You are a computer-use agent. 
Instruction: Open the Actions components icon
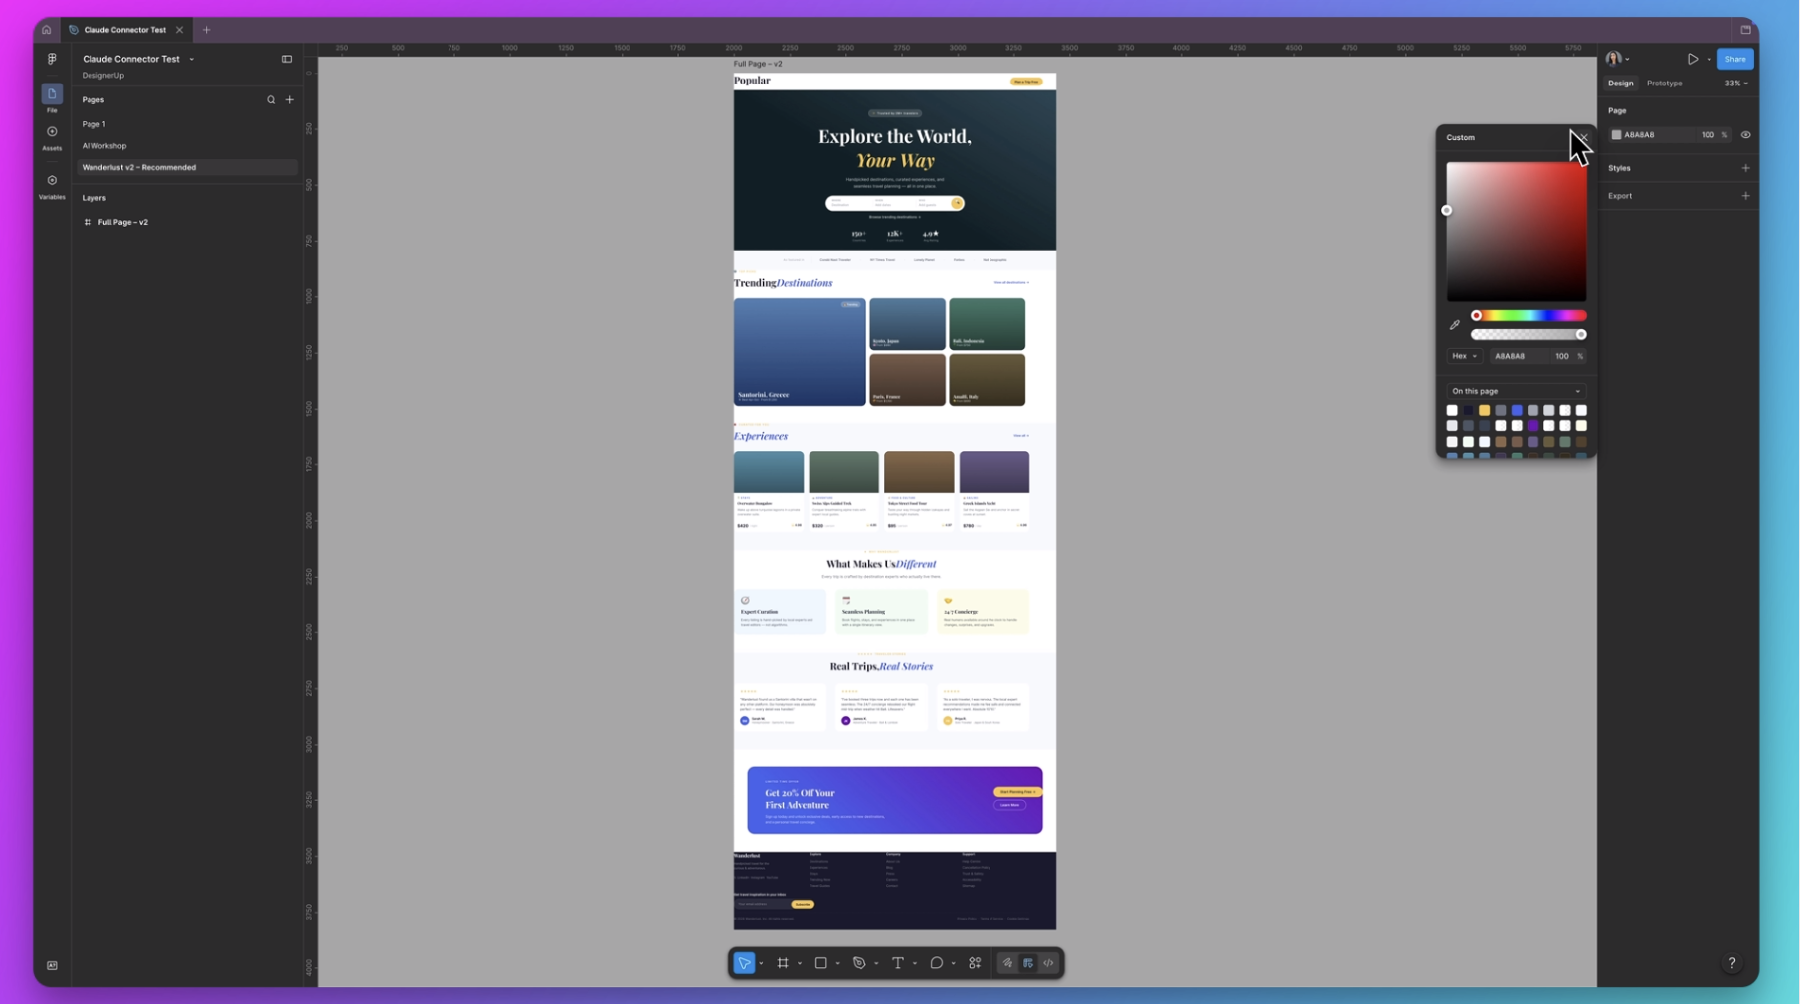pos(975,963)
